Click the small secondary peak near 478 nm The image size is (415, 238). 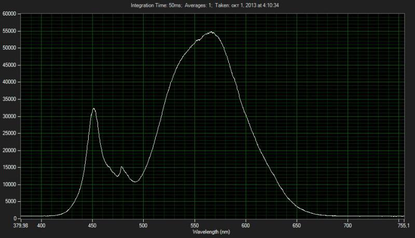tap(121, 167)
